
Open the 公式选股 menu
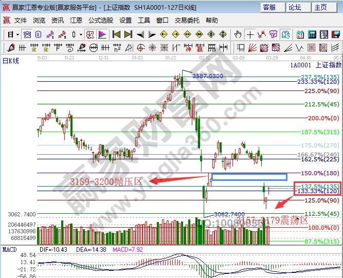click(100, 21)
